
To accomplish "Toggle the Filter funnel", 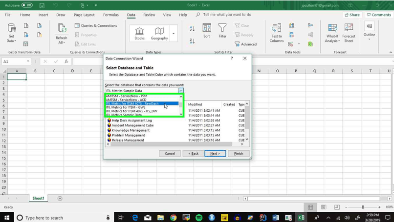I will tap(222, 31).
